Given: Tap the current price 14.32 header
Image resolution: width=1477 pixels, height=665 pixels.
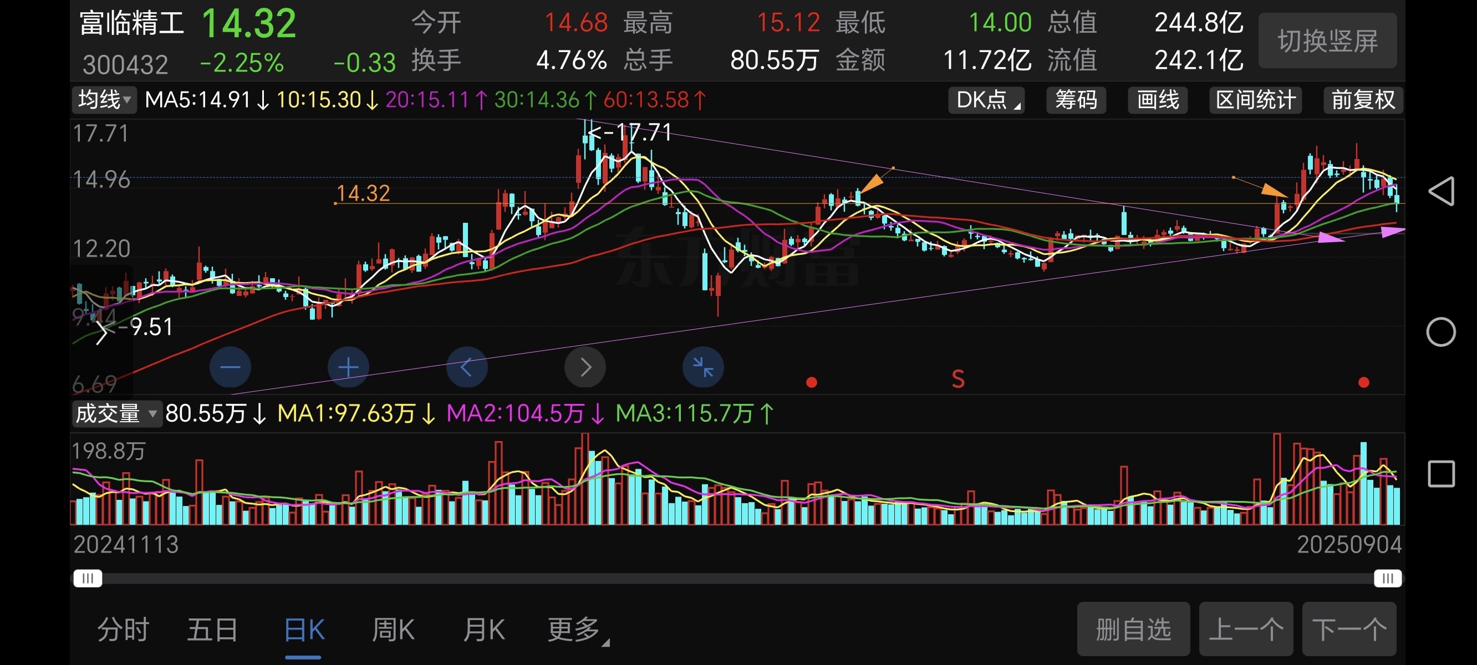Looking at the screenshot, I should (x=249, y=23).
